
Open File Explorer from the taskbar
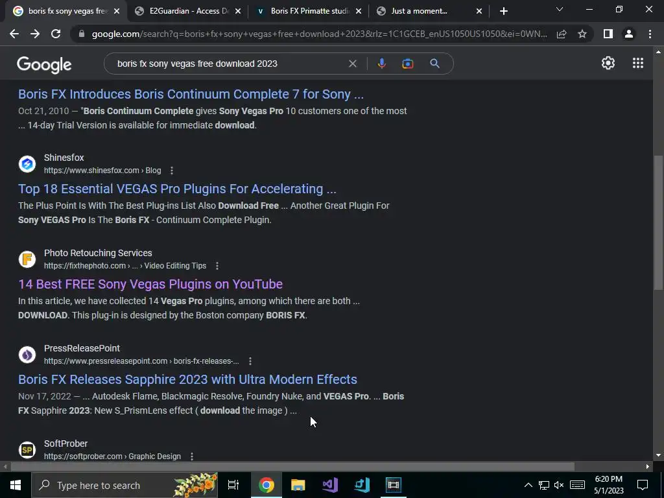(x=298, y=485)
